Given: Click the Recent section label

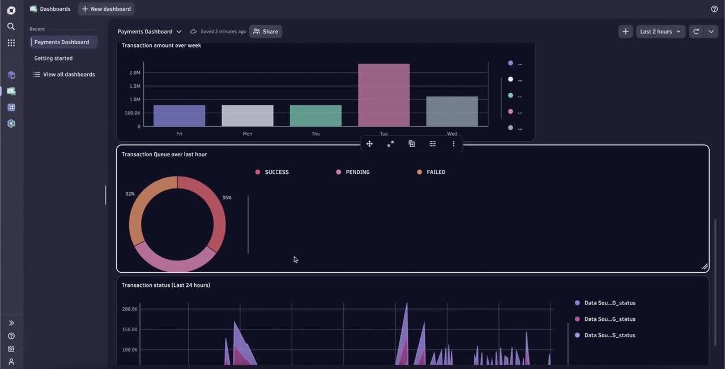Looking at the screenshot, I should coord(37,29).
